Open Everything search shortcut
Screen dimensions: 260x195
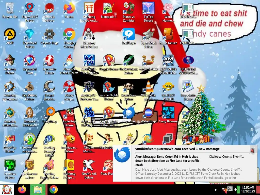click(x=50, y=115)
